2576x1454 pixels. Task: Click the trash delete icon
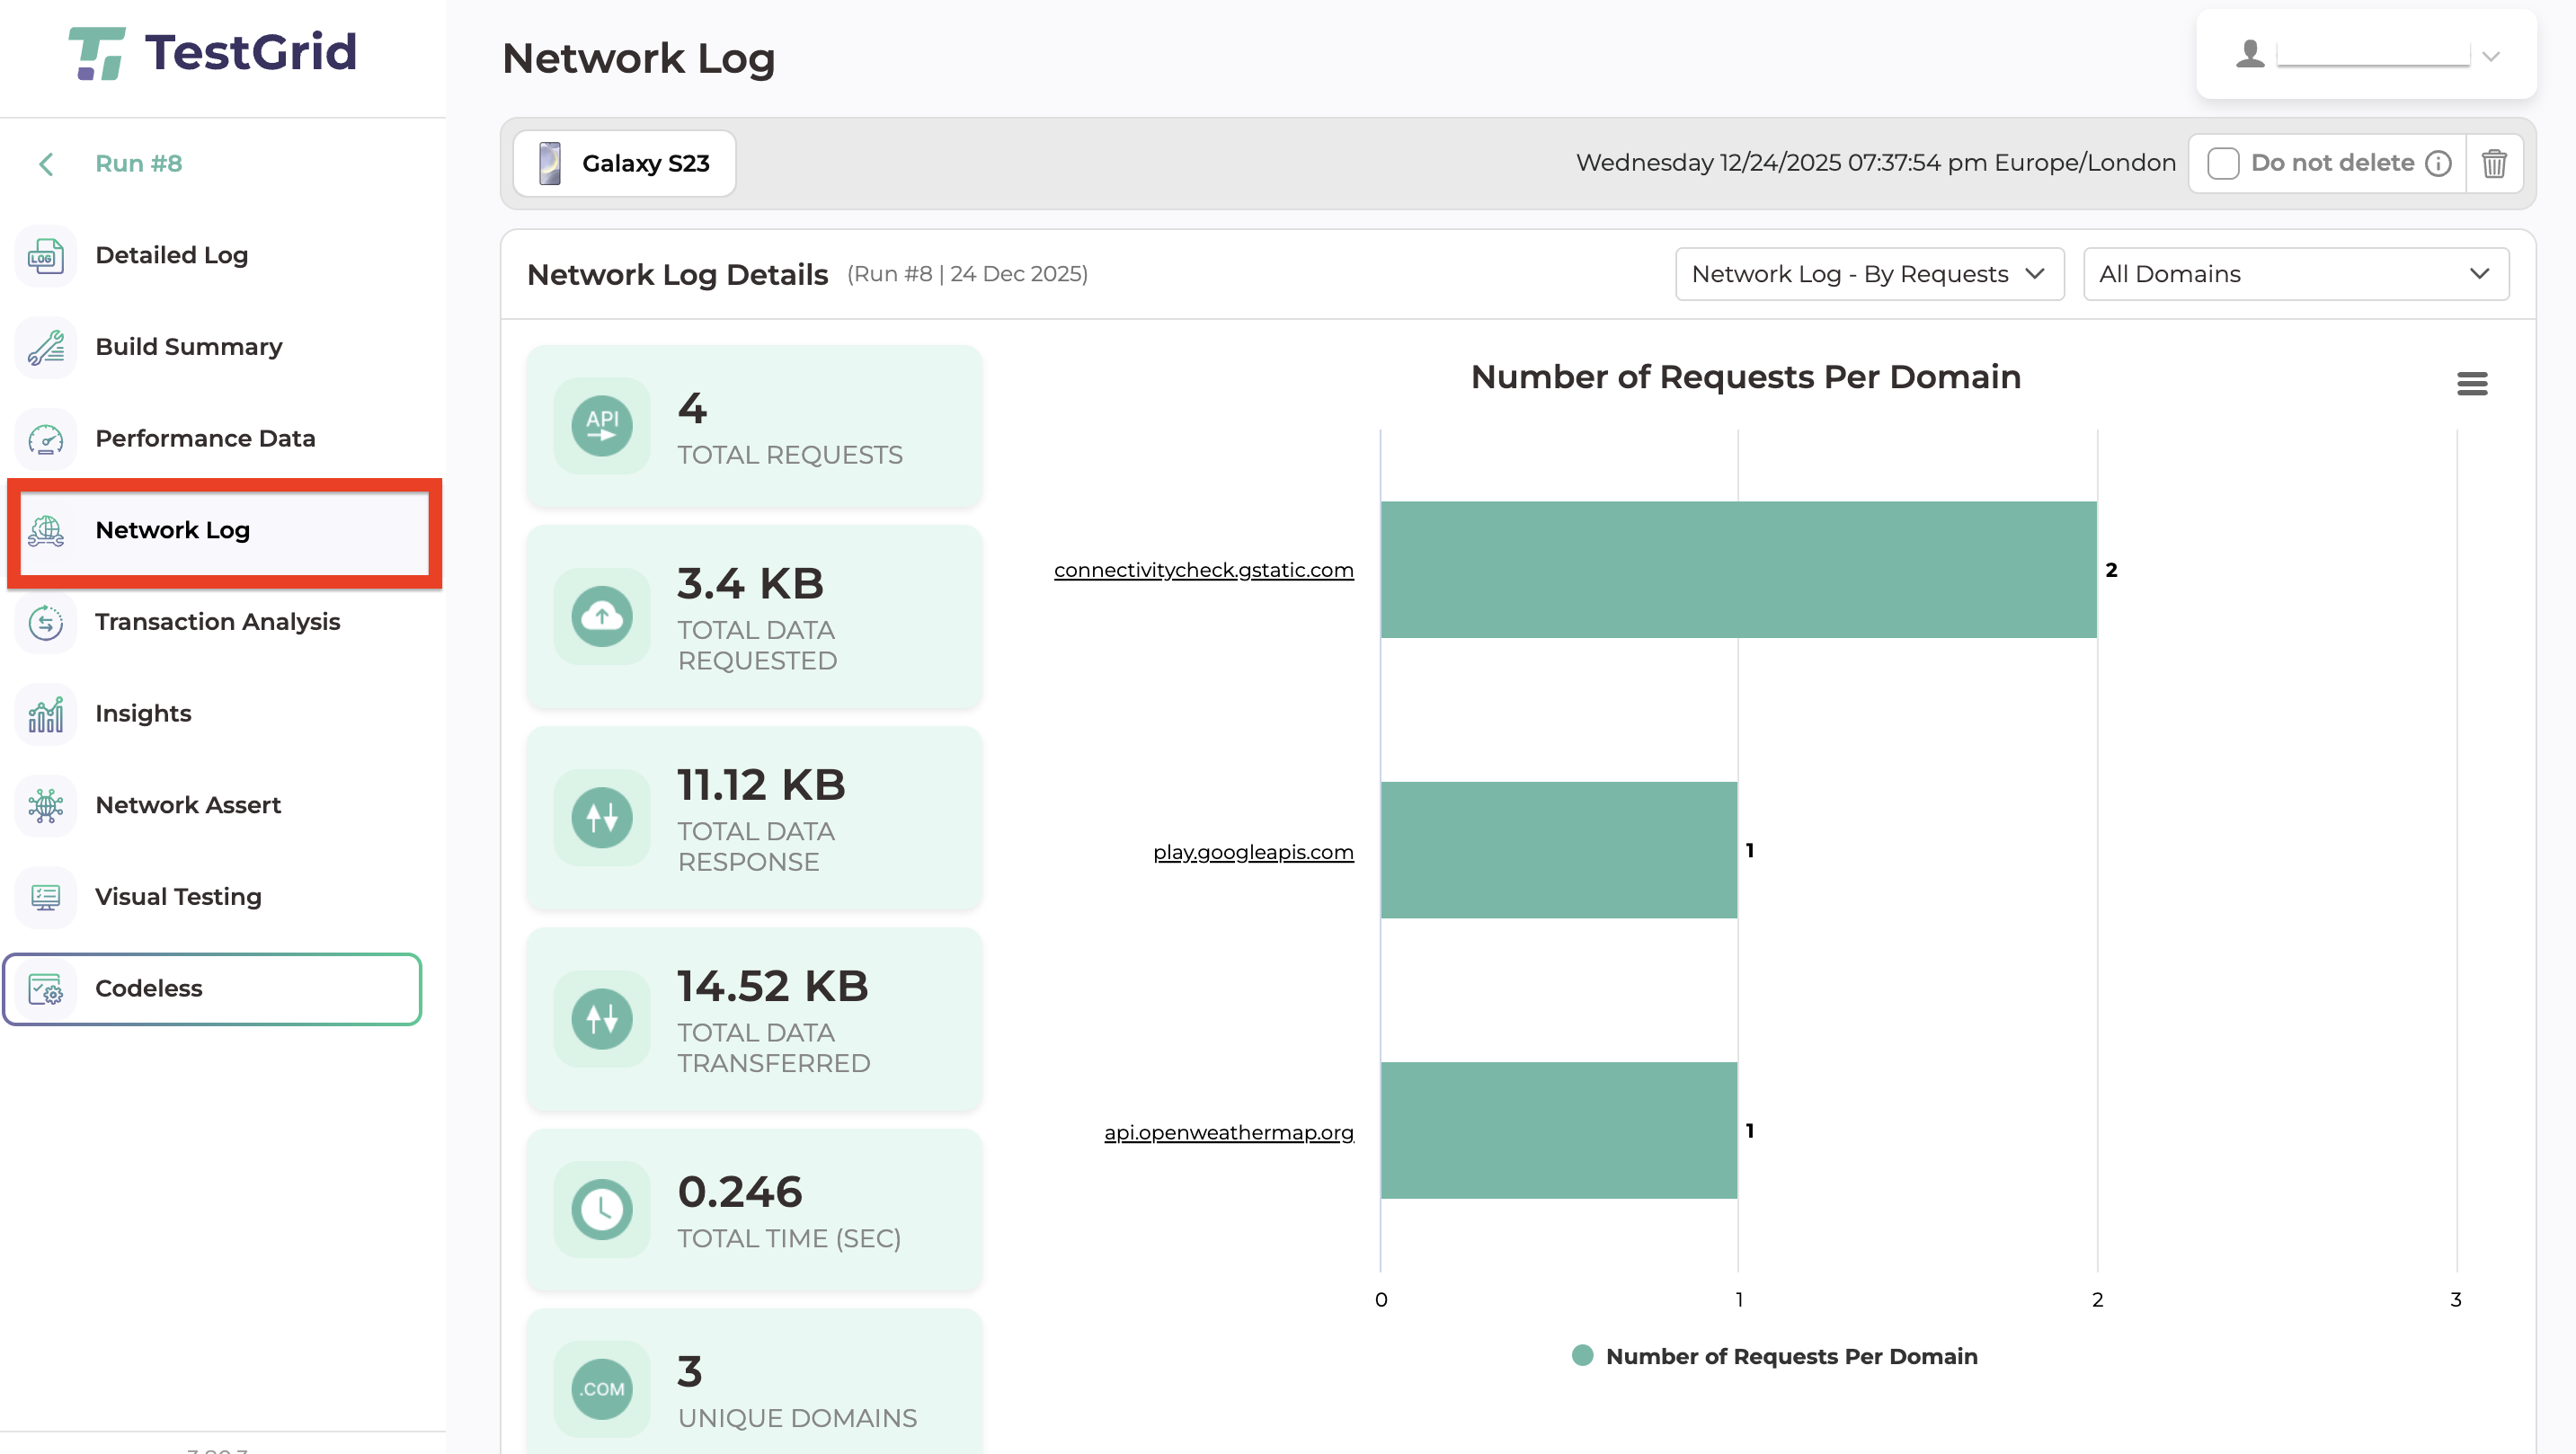(2493, 163)
